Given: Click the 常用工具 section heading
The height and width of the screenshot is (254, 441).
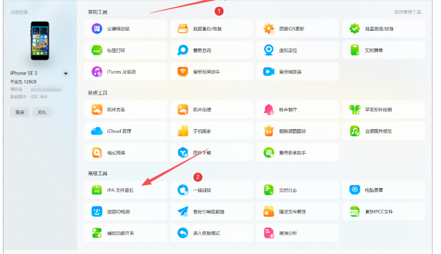Looking at the screenshot, I should pyautogui.click(x=98, y=12).
